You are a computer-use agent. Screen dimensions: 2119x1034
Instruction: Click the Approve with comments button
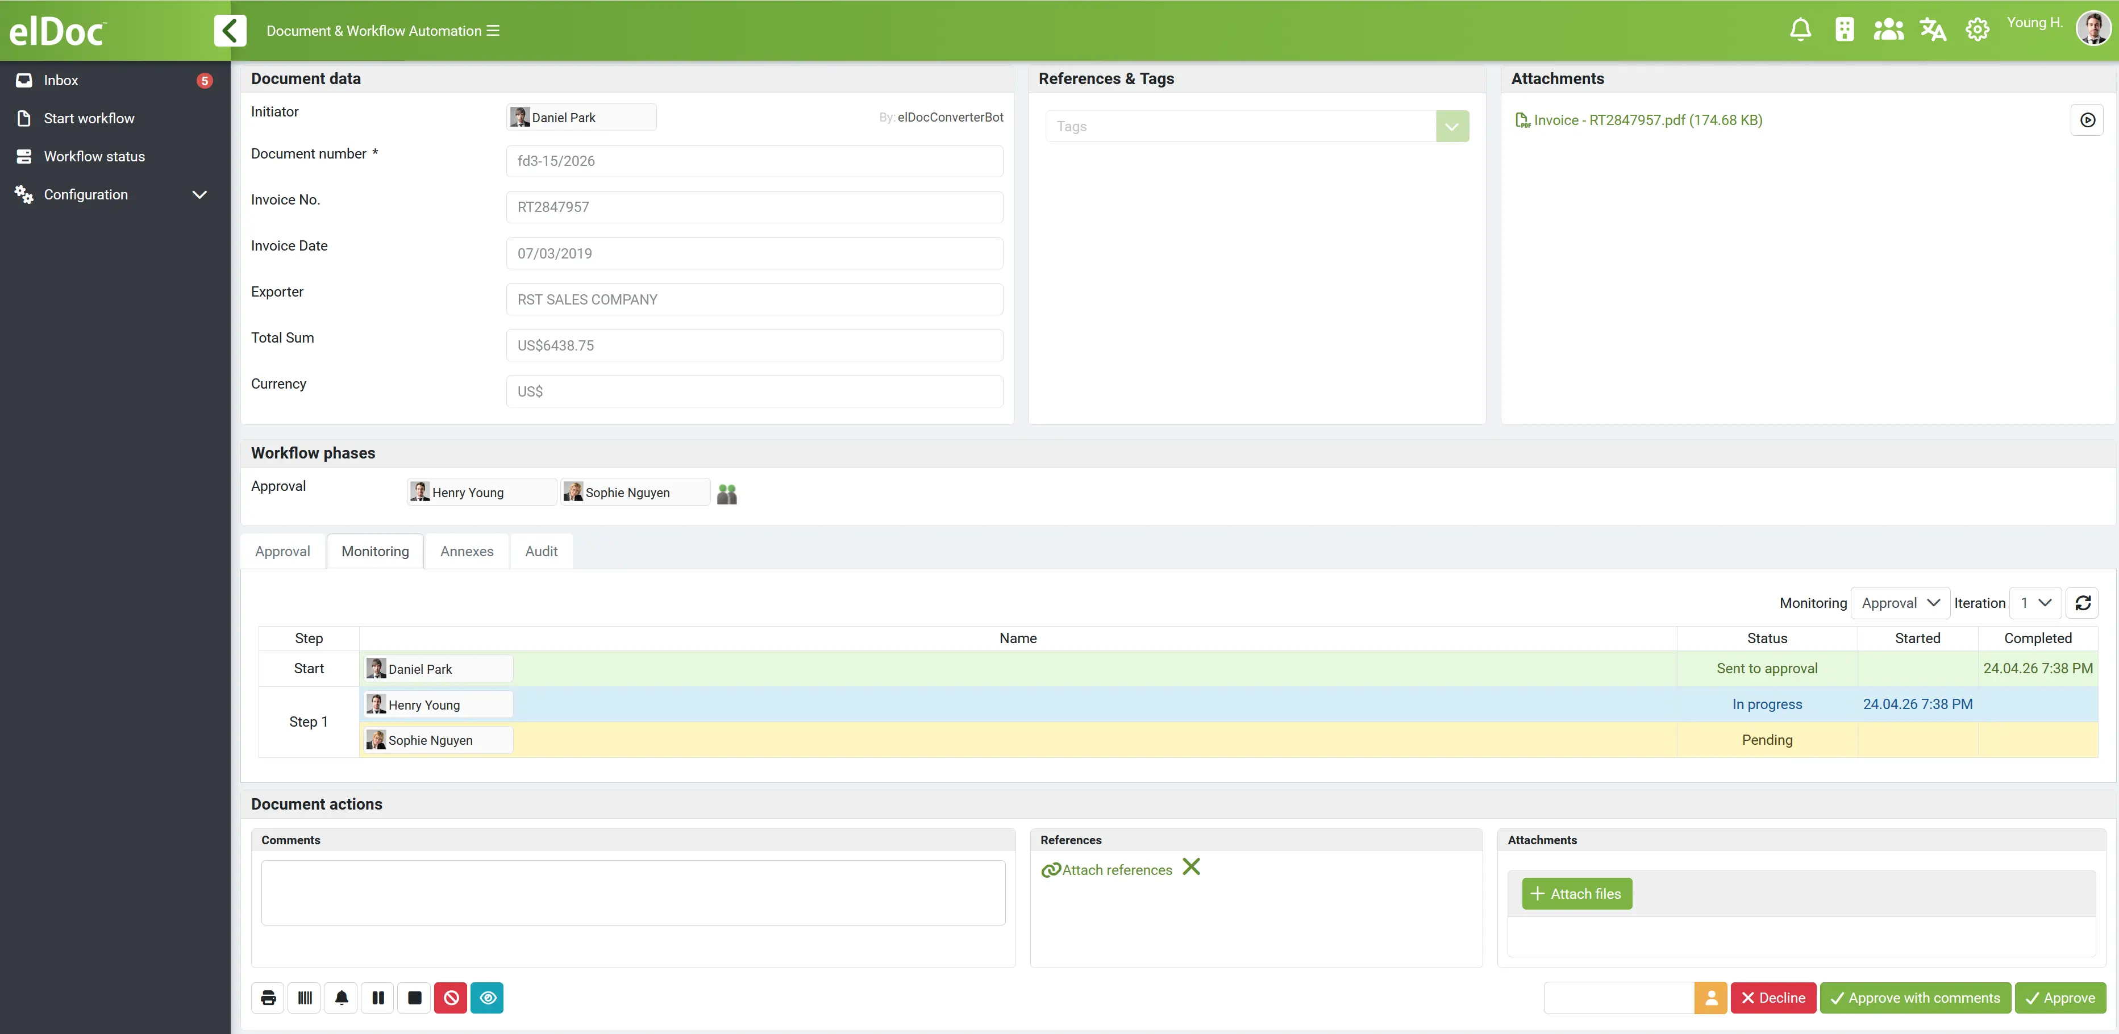click(1915, 998)
